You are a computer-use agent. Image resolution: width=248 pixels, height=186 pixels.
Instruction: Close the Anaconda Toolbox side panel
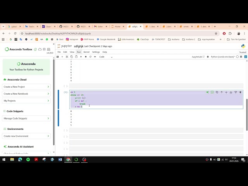[53, 44]
